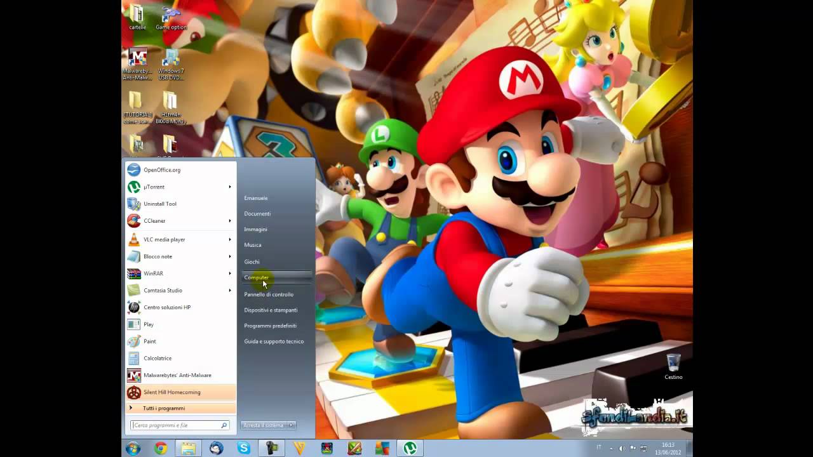
Task: Click the search magnifier icon
Action: coord(224,425)
